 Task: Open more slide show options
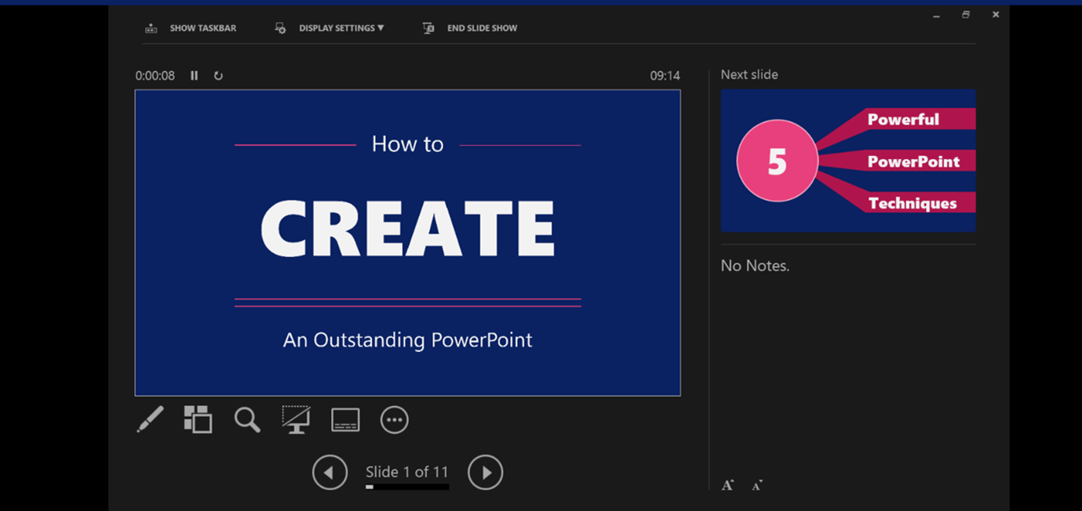394,419
